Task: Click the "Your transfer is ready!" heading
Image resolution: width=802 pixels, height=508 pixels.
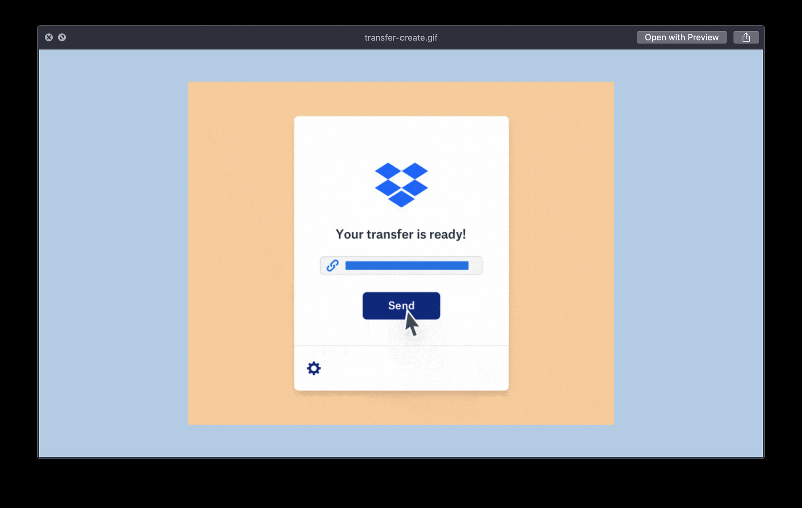Action: click(400, 234)
